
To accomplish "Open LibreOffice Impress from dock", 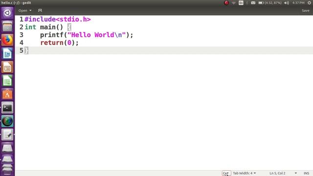I will tap(7, 67).
